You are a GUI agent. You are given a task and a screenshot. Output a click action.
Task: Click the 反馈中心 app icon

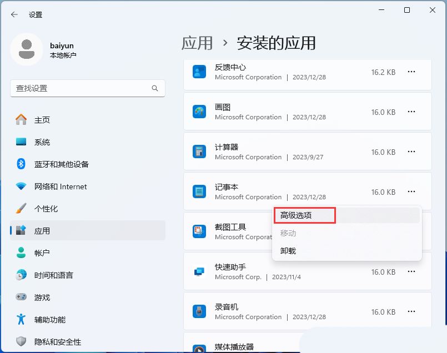pyautogui.click(x=199, y=72)
